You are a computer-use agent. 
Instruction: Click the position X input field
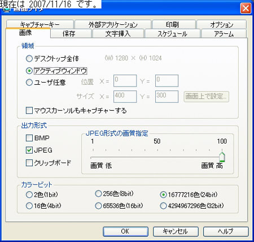click(x=125, y=81)
